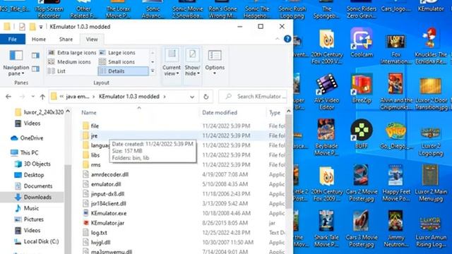Open the Explorer help icon
452x254 pixels.
coord(287,39)
